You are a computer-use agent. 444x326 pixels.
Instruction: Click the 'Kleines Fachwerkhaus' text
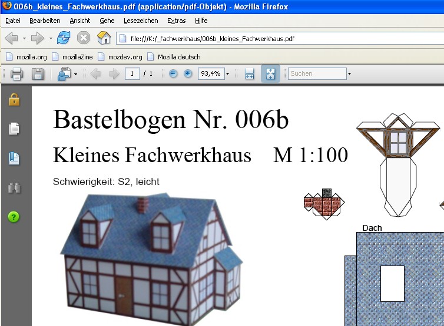tap(152, 155)
